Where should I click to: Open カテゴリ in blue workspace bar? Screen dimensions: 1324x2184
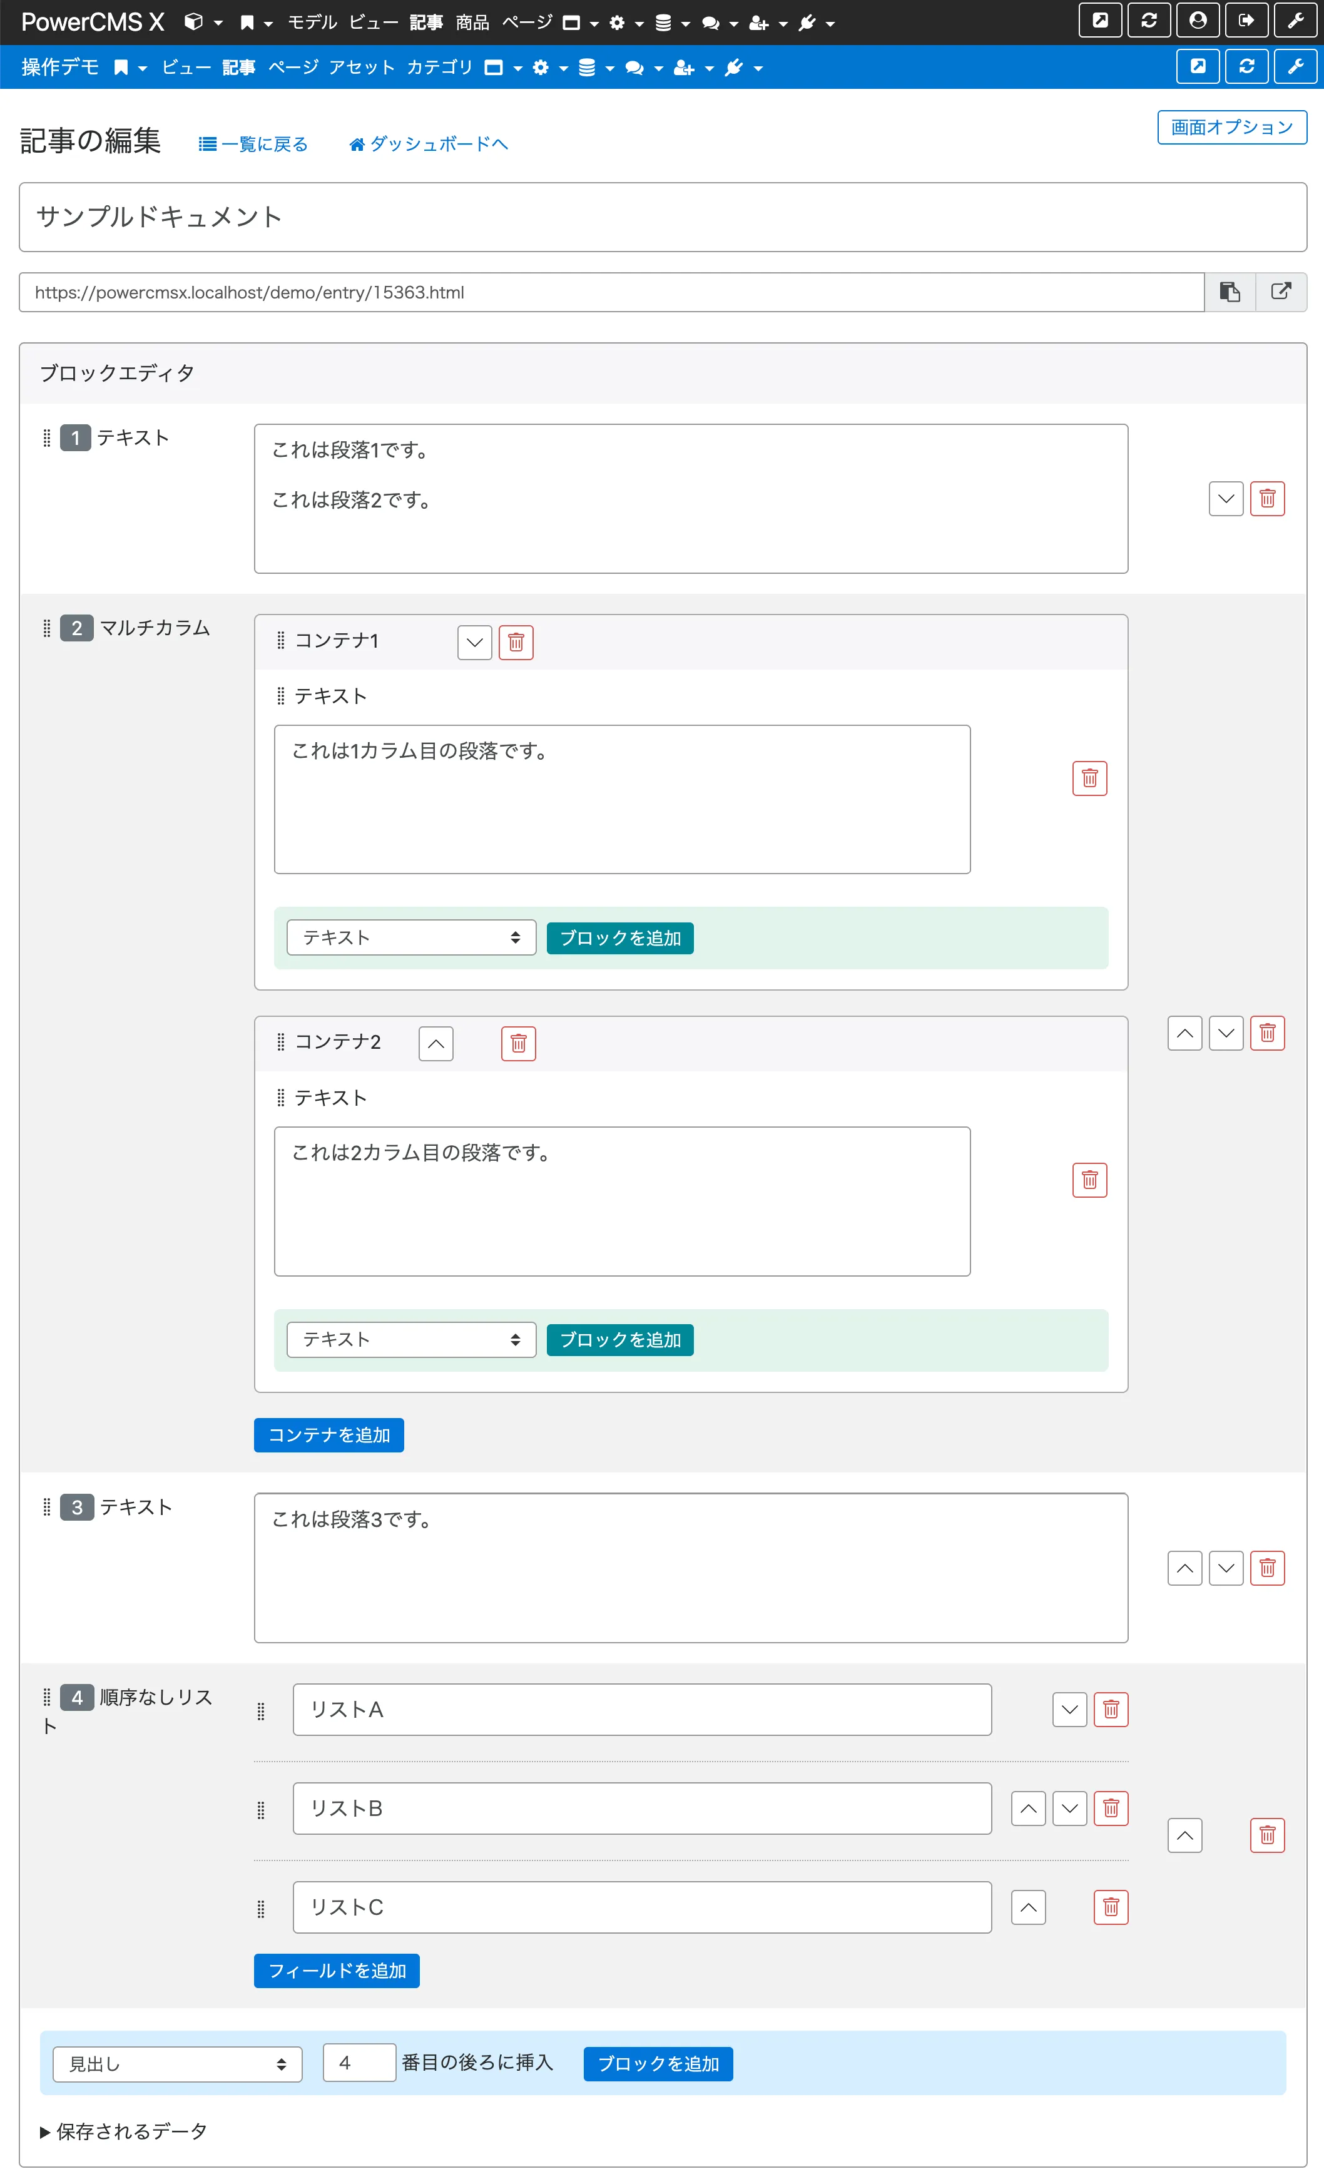(440, 68)
